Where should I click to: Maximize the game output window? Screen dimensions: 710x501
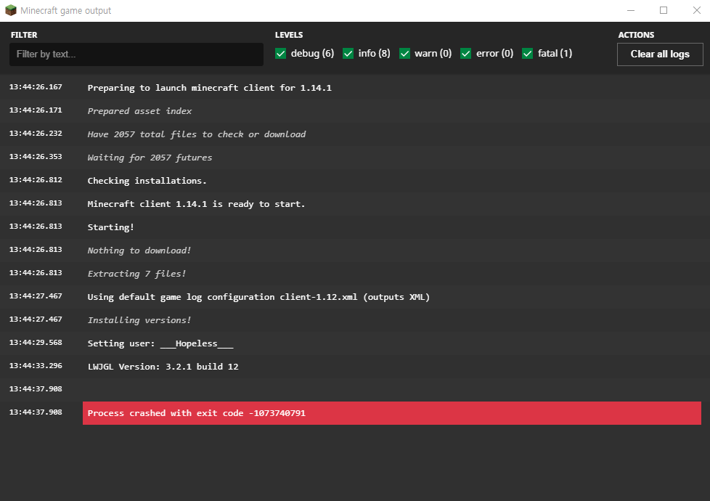click(663, 11)
